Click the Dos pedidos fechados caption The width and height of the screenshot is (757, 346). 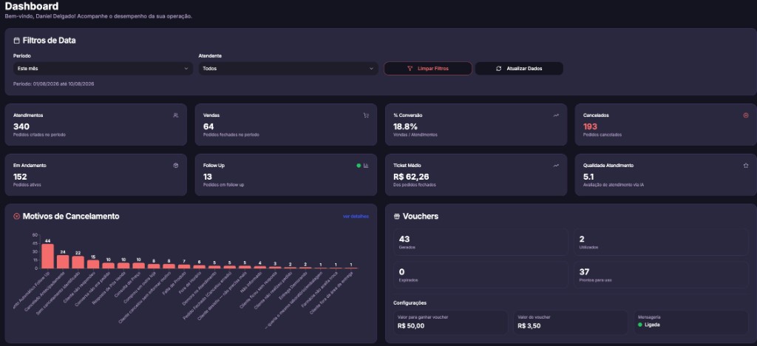[414, 185]
